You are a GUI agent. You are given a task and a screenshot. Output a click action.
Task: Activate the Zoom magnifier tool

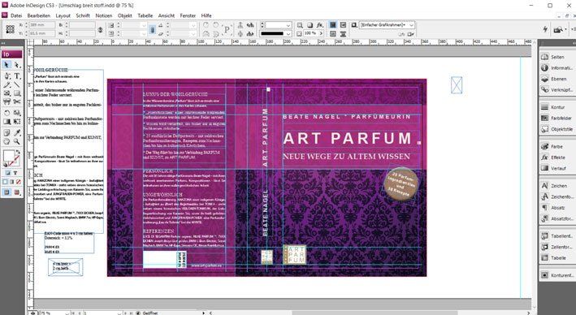17,141
